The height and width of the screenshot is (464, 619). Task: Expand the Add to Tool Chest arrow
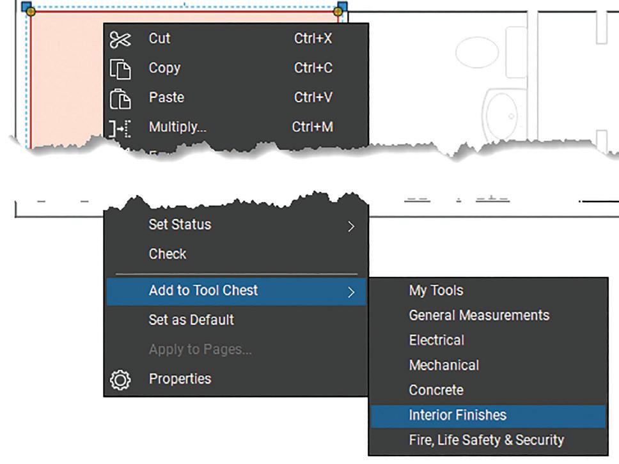pyautogui.click(x=351, y=292)
